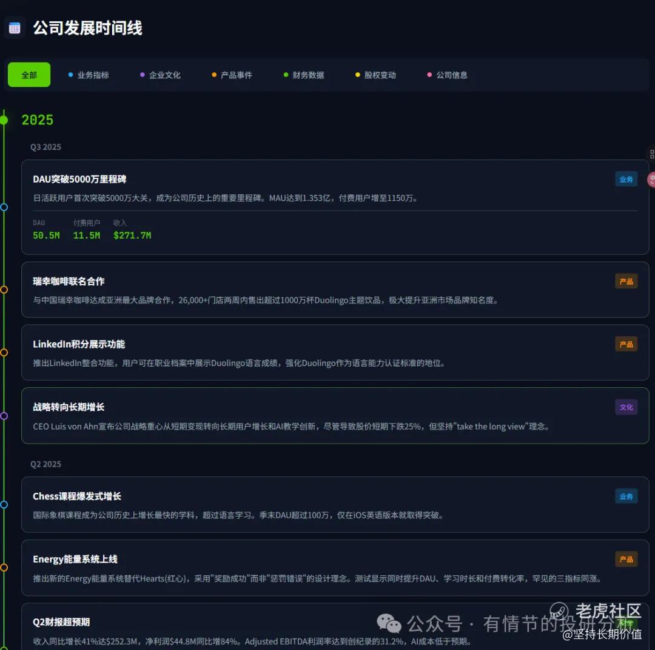Screen dimensions: 655x650
Task: Click timeline dot for Chess课程爆发式增长
Action: 4,504
